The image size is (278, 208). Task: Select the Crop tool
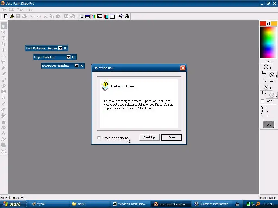point(4,44)
